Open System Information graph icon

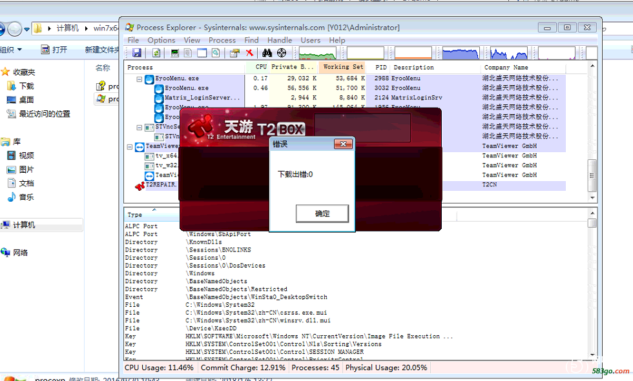coord(174,53)
